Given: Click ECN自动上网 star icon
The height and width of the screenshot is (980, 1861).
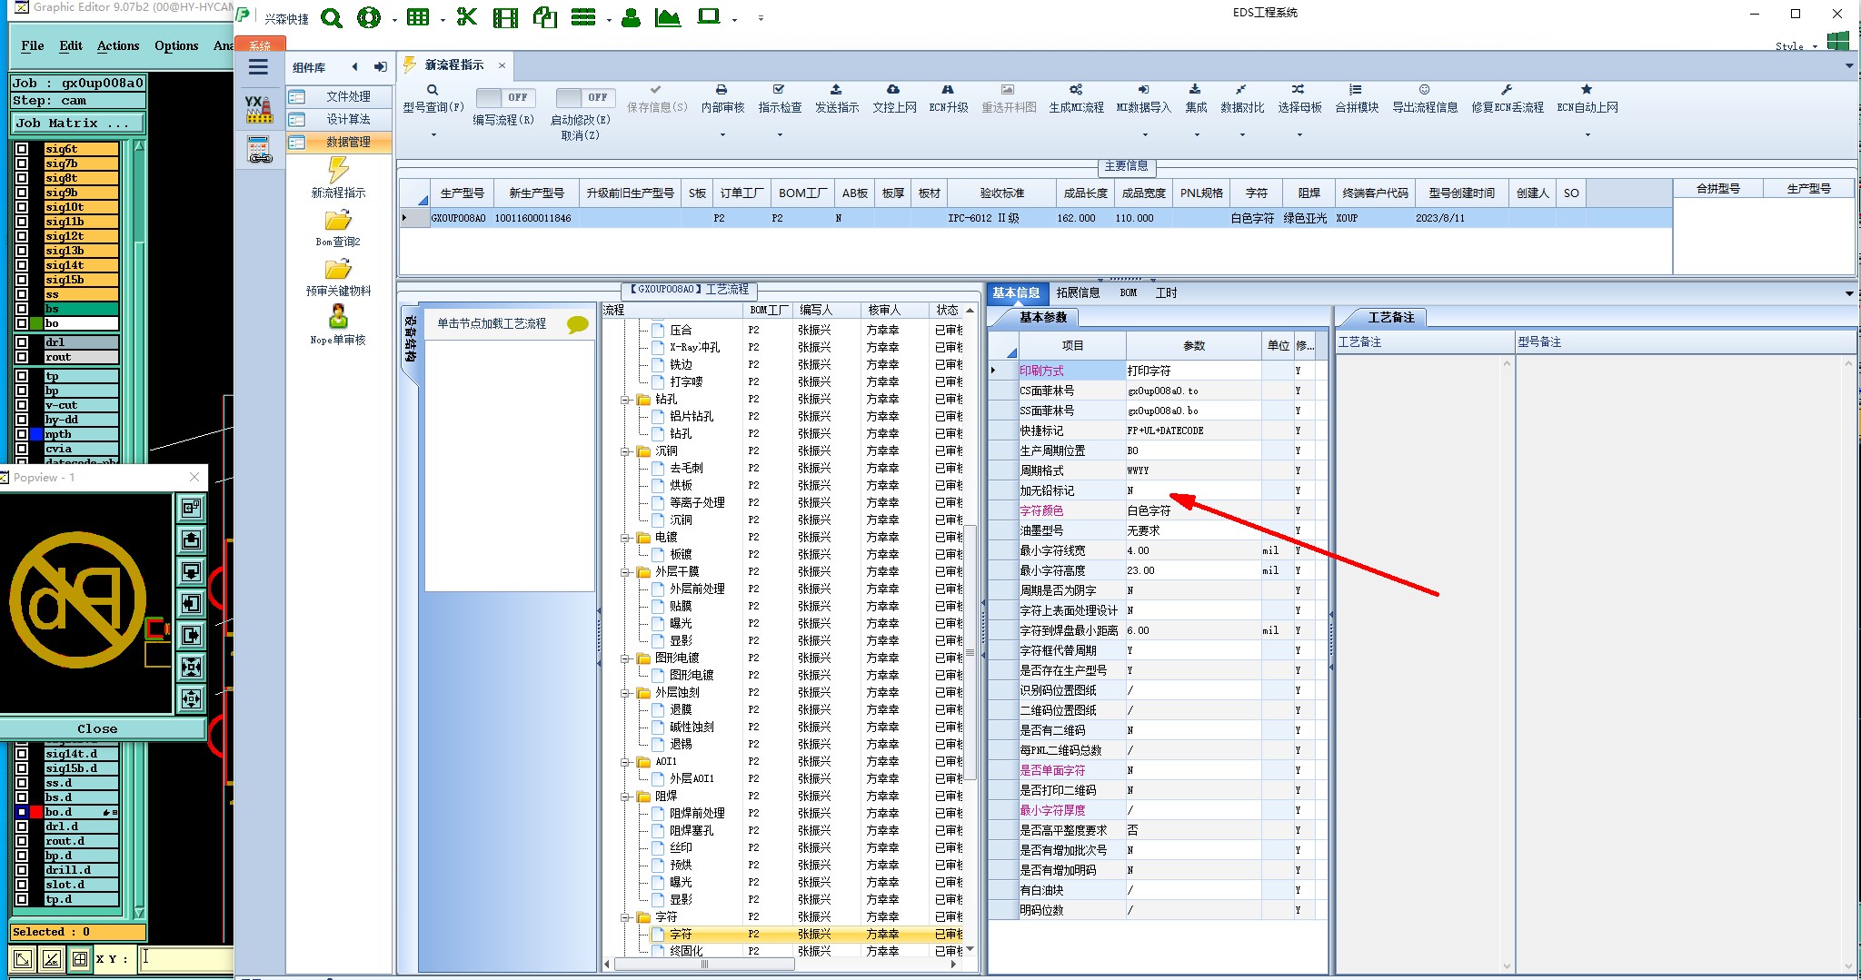Looking at the screenshot, I should [1587, 90].
